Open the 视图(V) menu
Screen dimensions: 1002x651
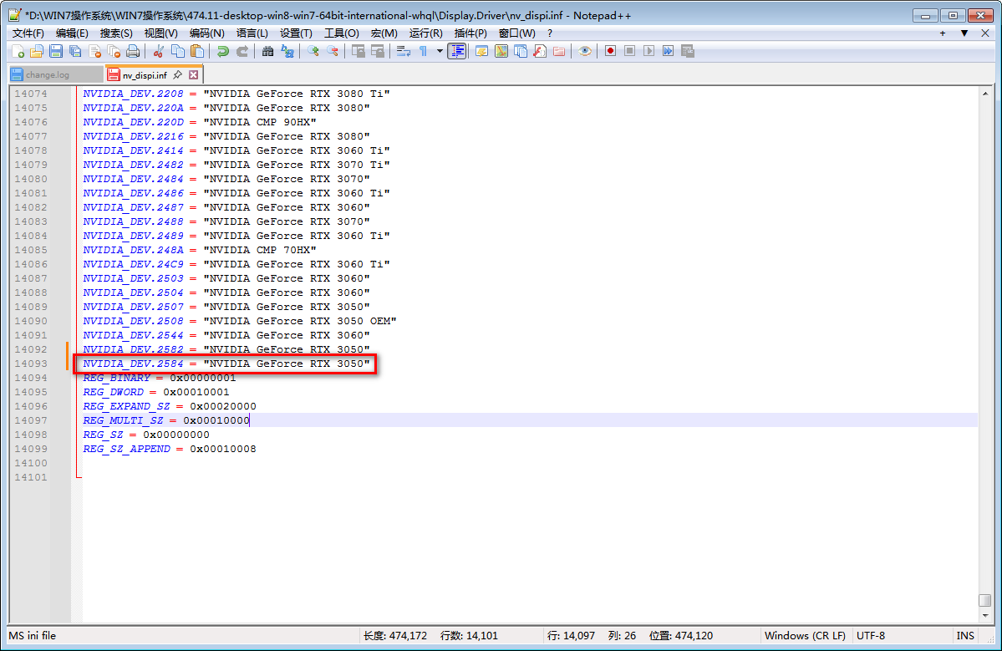pos(160,33)
